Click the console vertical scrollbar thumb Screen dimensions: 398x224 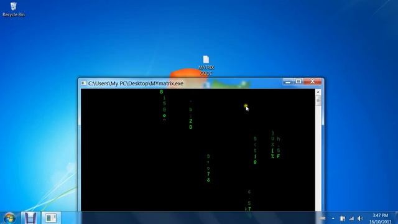click(x=318, y=101)
